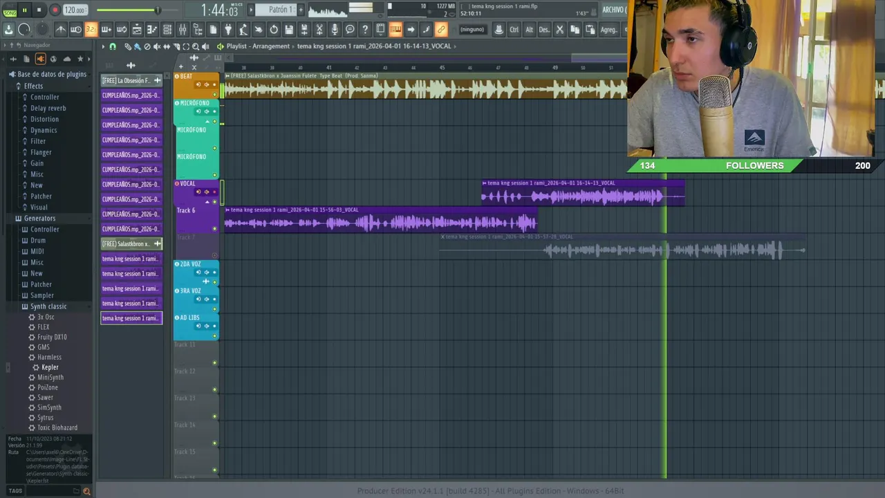Click the playlist Snap magnet icon

(x=113, y=46)
